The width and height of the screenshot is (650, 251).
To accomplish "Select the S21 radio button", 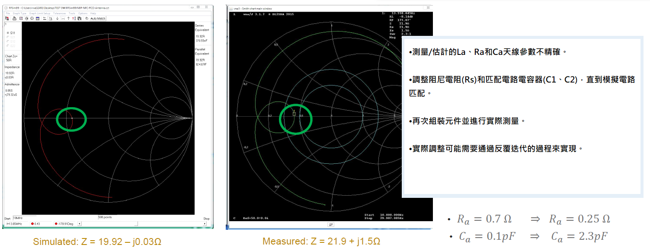I will (x=7, y=37).
